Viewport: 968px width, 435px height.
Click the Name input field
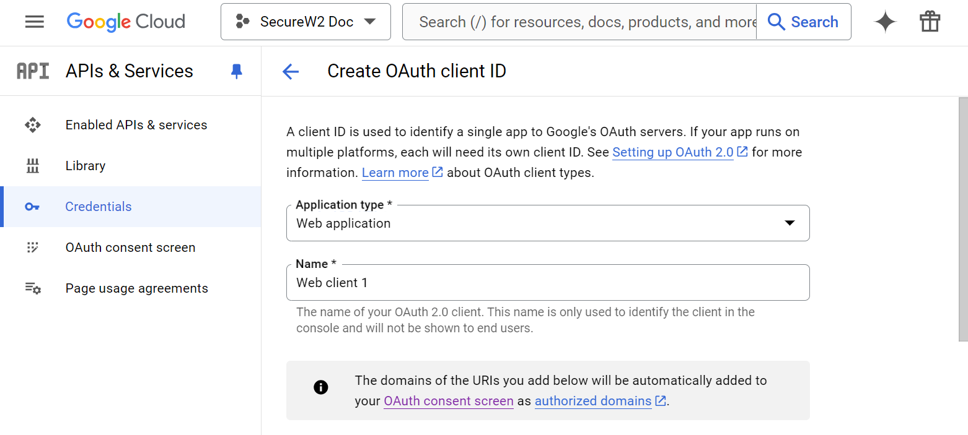tap(547, 283)
